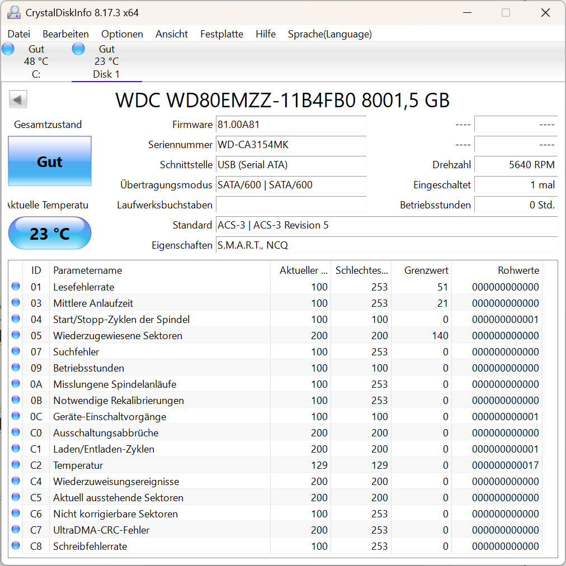Click the status dot next to Betriebsstunden row
The image size is (566, 566).
pos(16,368)
